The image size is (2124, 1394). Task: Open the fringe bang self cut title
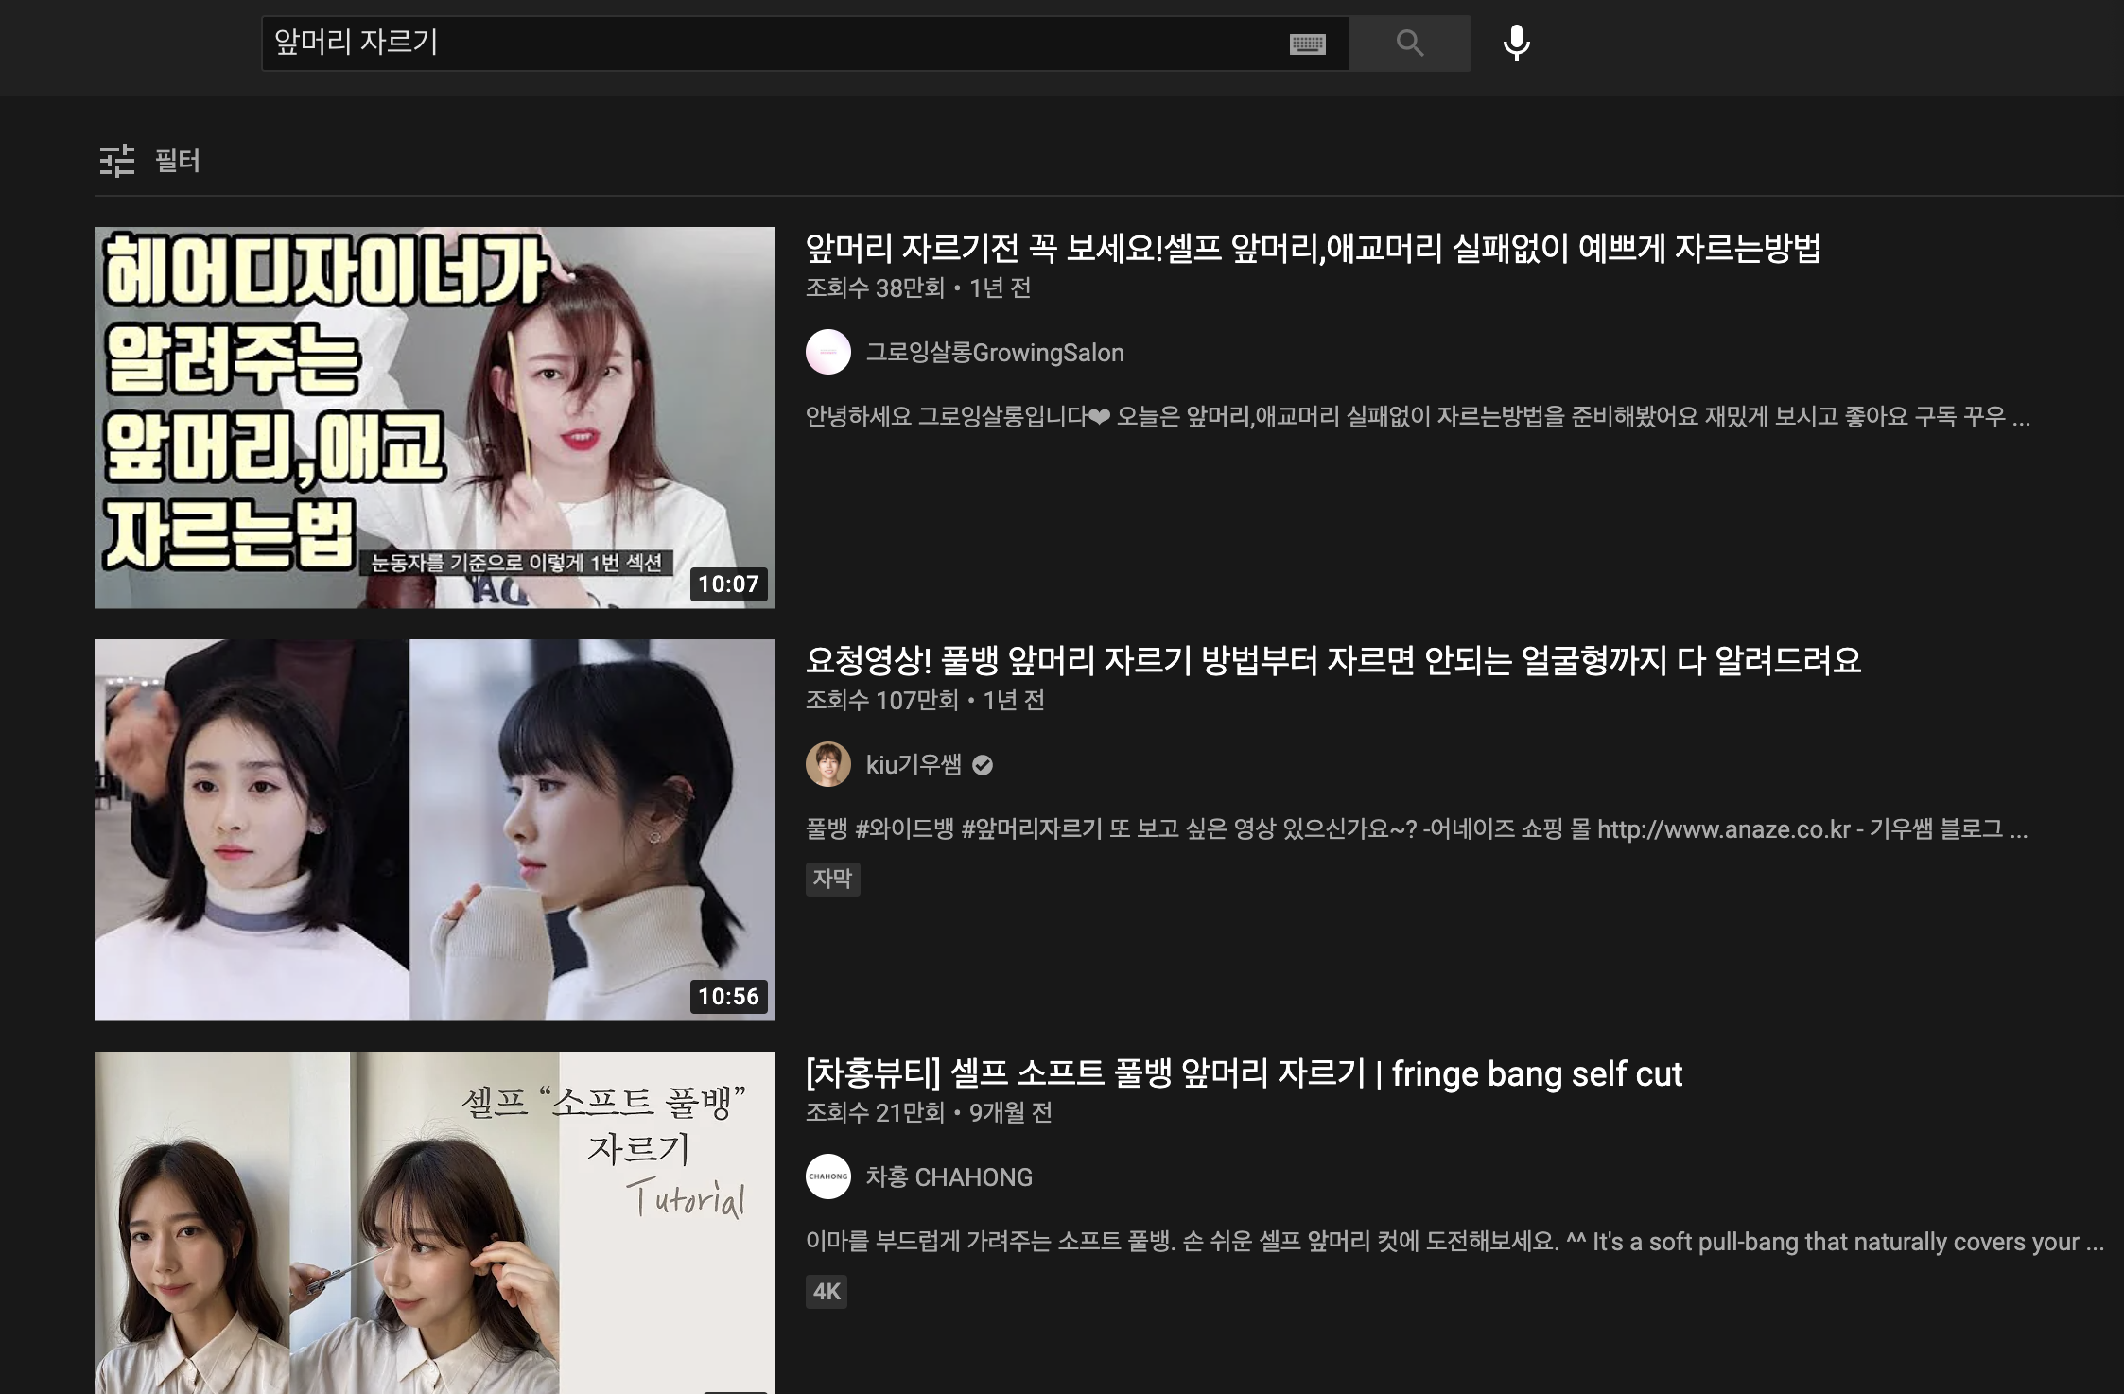(x=1243, y=1073)
